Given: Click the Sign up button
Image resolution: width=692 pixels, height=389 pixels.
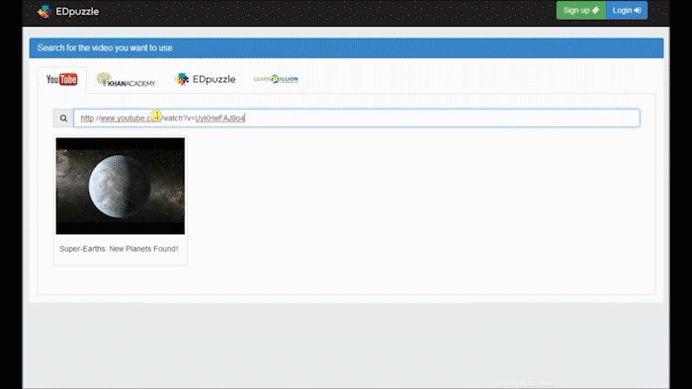Looking at the screenshot, I should coord(581,10).
